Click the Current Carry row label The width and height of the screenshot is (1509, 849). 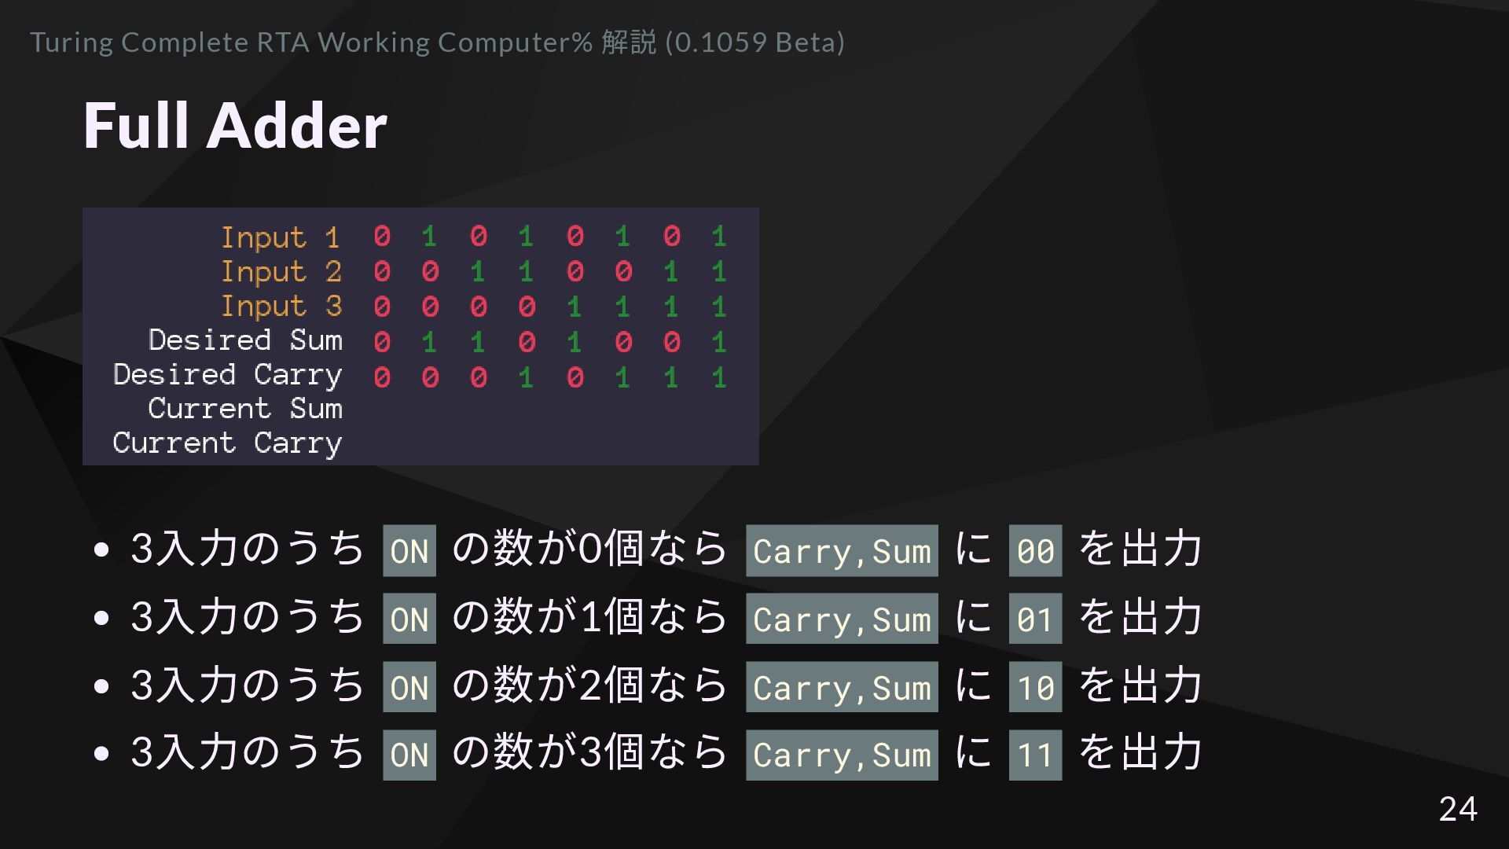227,443
